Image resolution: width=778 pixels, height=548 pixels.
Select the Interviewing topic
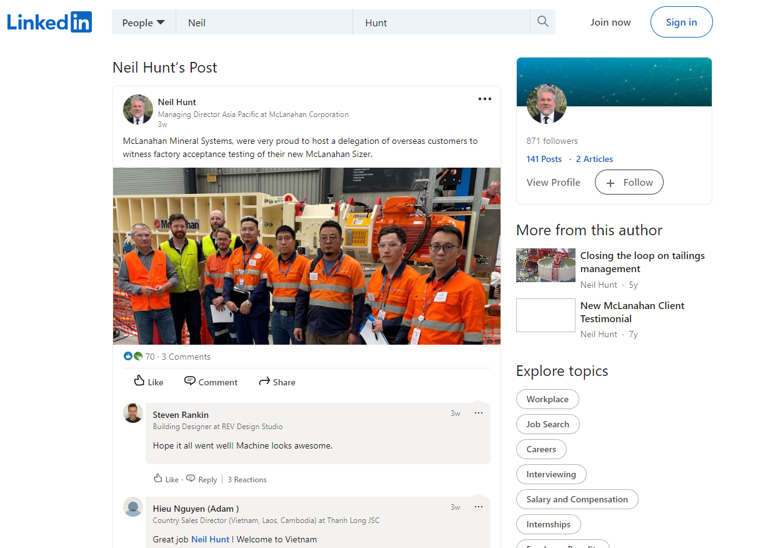[551, 474]
